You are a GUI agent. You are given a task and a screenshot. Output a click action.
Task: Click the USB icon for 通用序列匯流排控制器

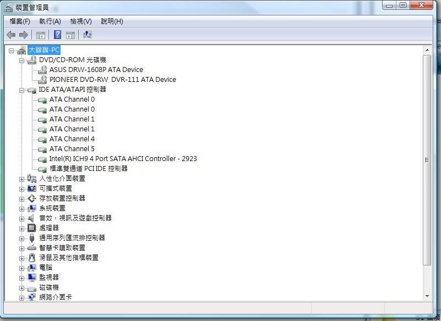(x=32, y=238)
